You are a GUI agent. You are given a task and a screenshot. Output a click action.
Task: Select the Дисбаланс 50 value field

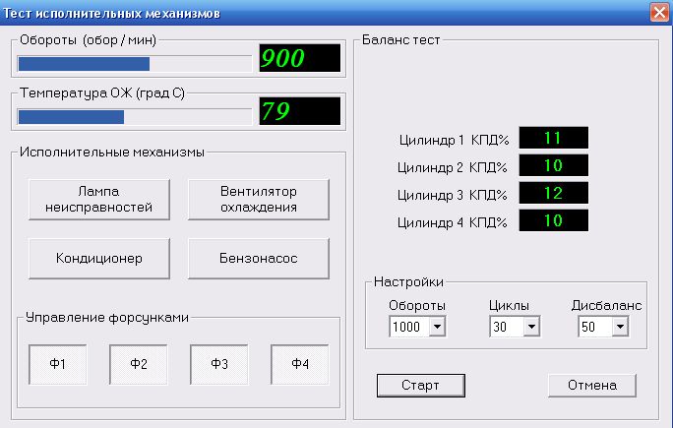595,327
